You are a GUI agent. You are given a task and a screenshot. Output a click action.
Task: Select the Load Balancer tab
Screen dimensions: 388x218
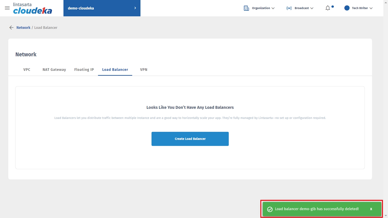(x=115, y=70)
